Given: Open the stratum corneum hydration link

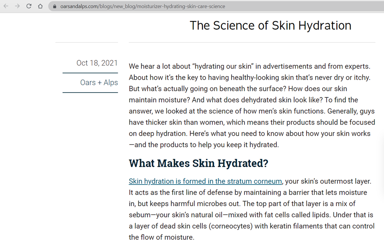Looking at the screenshot, I should pos(205,181).
